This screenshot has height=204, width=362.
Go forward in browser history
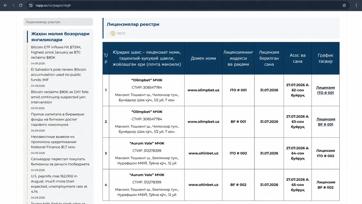pos(13,5)
